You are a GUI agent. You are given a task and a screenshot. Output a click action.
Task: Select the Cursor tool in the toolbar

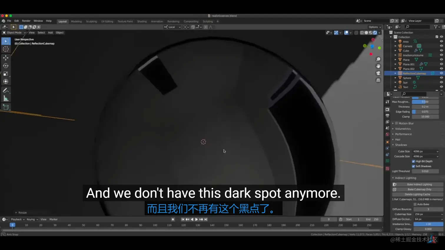tap(6, 49)
